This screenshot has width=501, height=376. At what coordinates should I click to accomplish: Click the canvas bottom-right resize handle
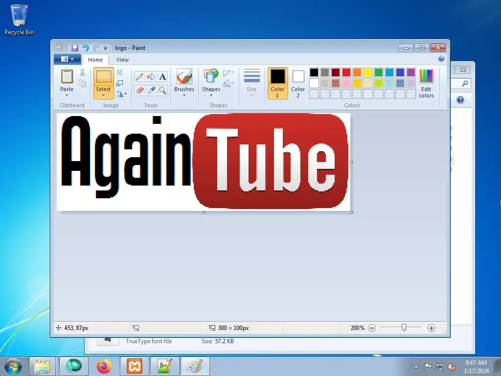click(351, 212)
